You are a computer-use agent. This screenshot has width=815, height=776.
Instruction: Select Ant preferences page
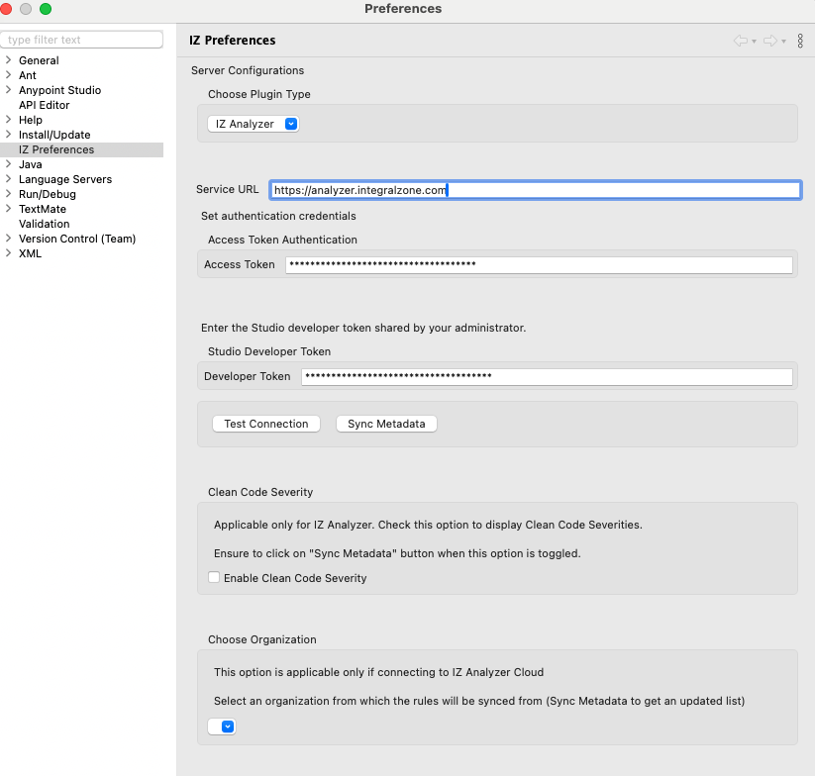pyautogui.click(x=28, y=75)
